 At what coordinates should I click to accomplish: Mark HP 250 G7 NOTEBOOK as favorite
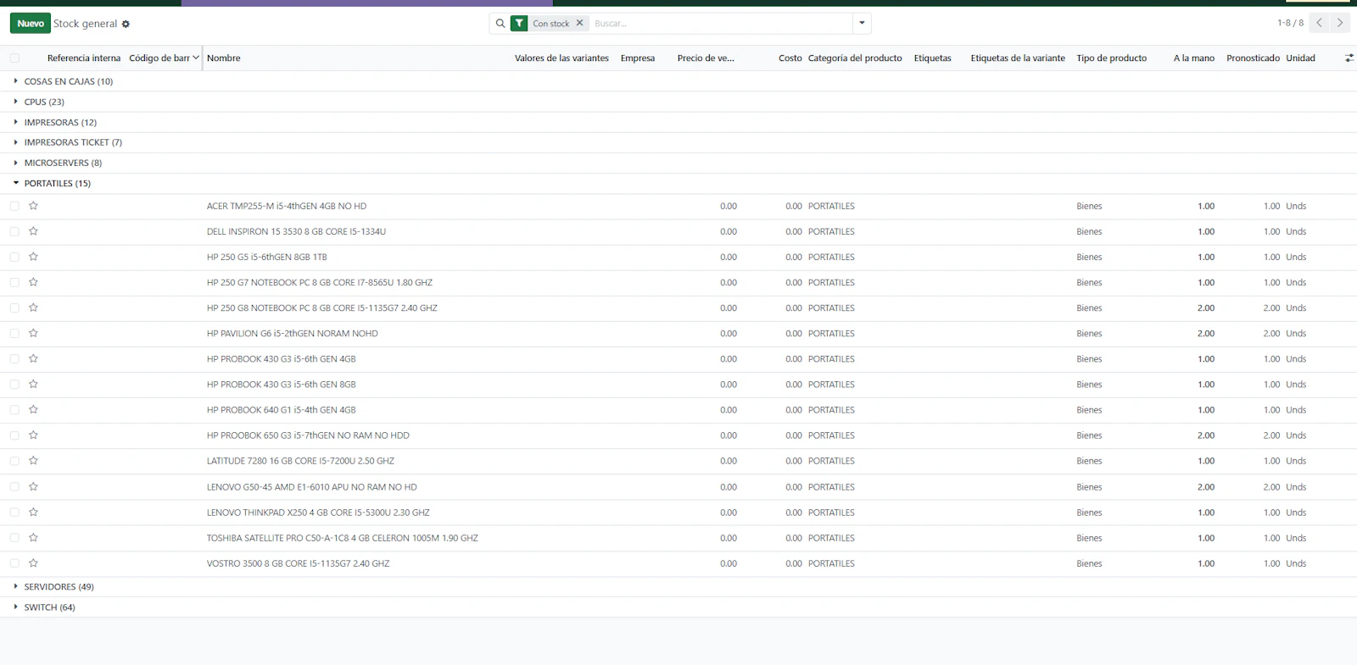point(34,282)
